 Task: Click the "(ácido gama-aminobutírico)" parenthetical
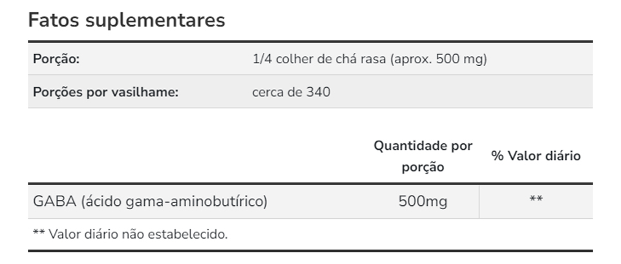[x=174, y=201]
